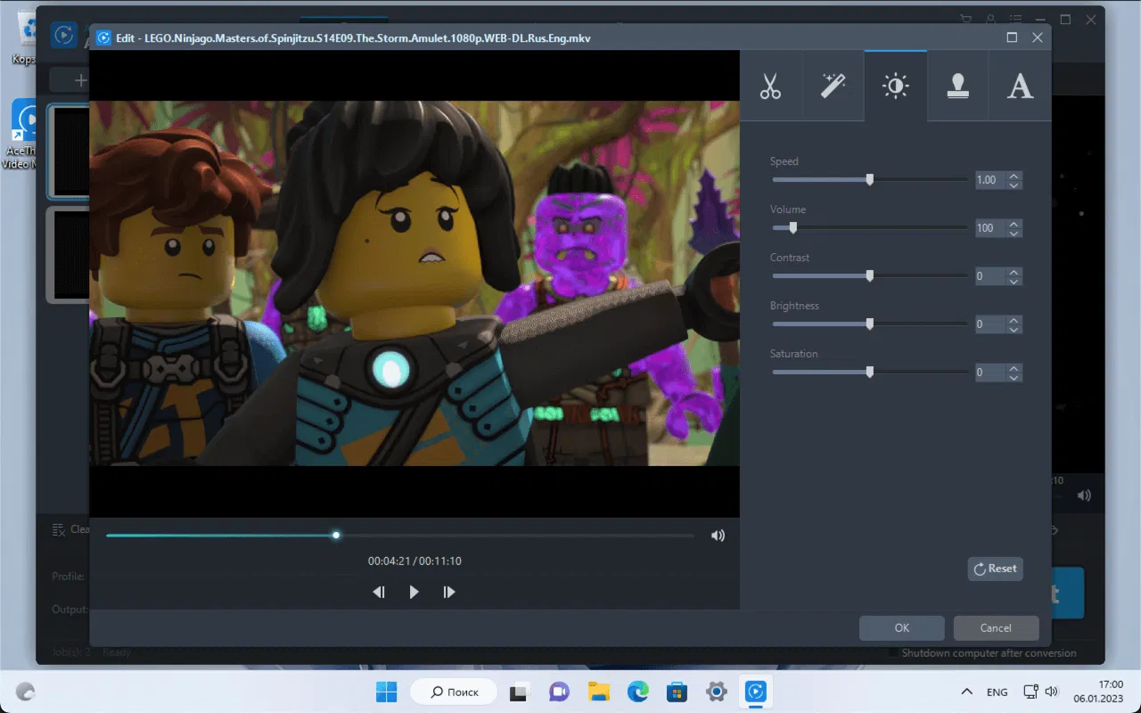
Task: Focus the Saturation value field
Action: [989, 373]
